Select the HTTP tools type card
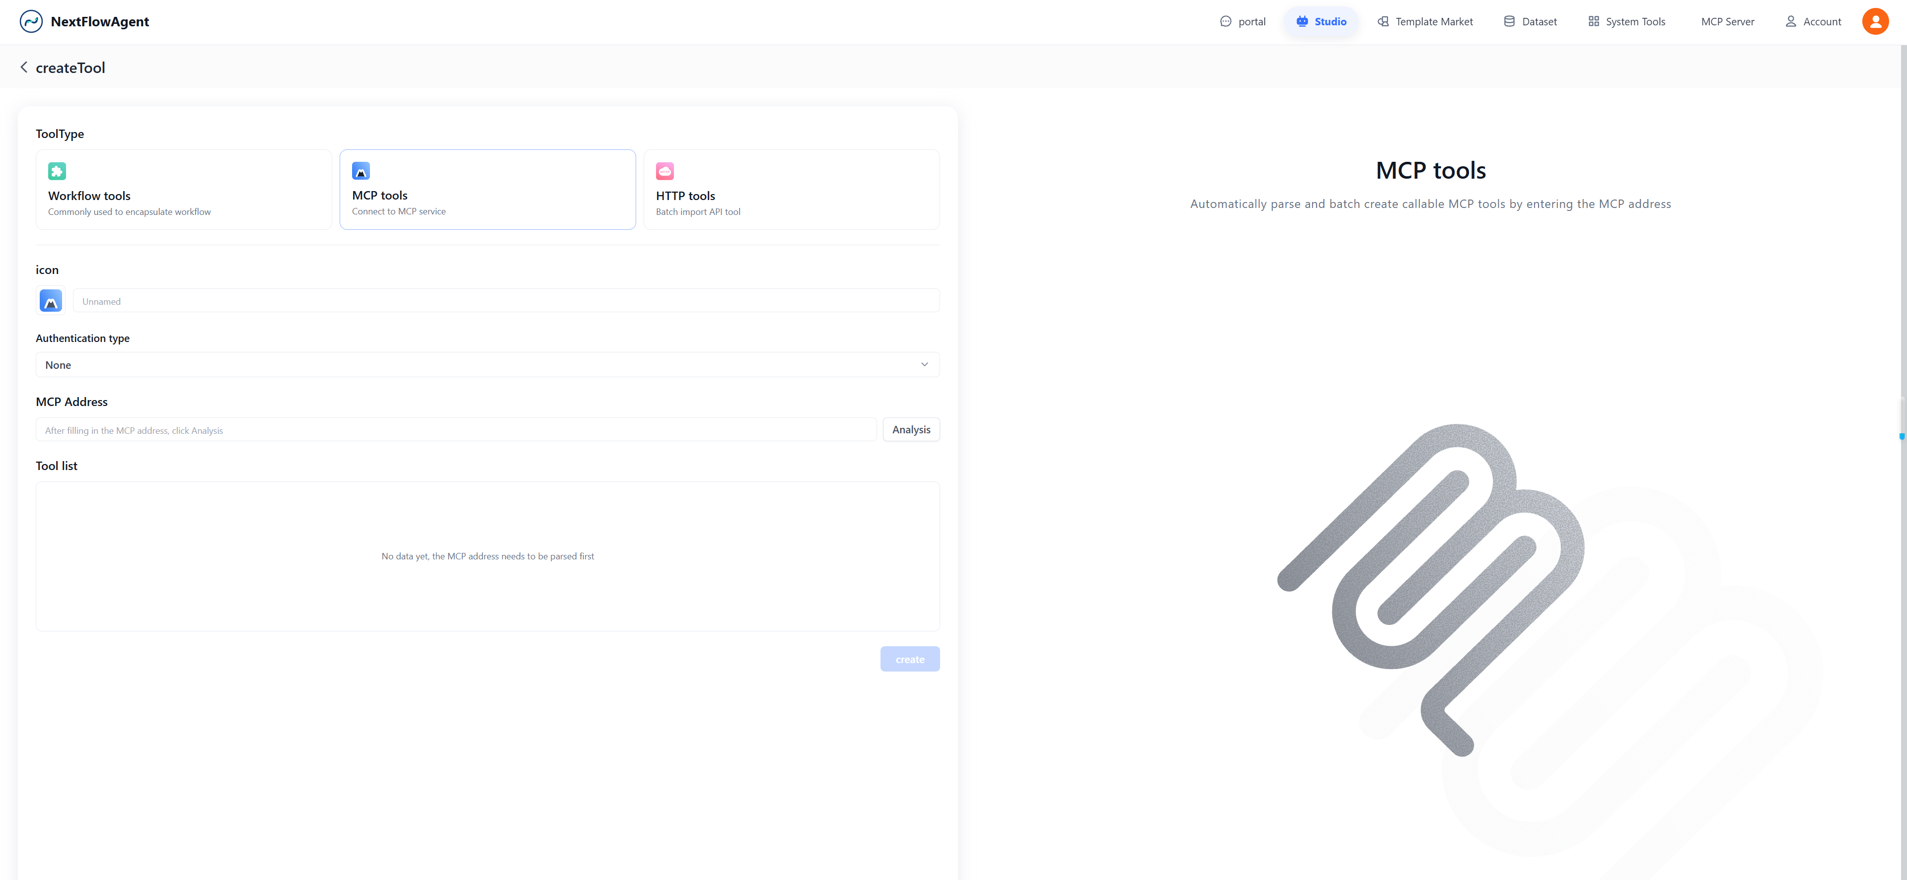Image resolution: width=1907 pixels, height=880 pixels. click(791, 190)
